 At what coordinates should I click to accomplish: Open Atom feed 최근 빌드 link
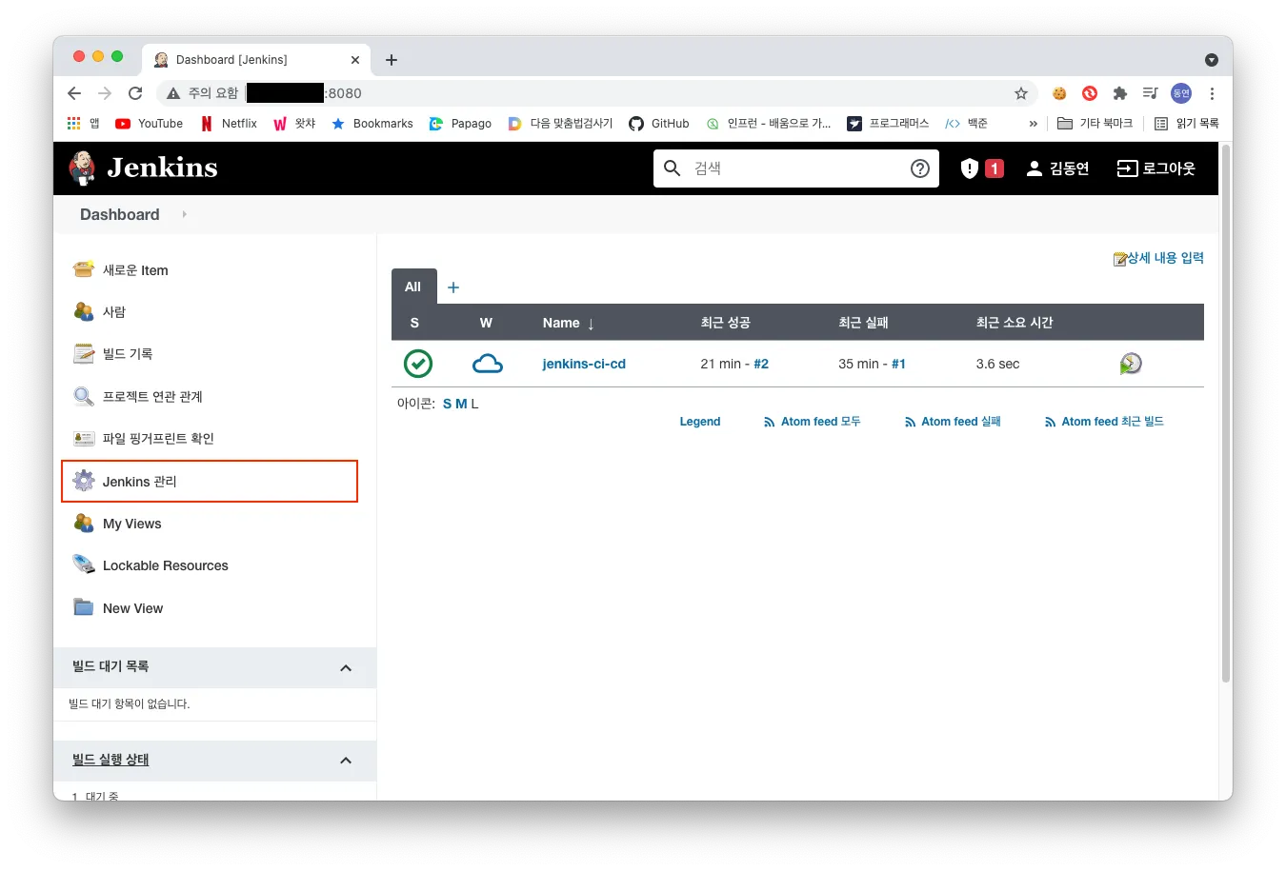click(x=1104, y=422)
